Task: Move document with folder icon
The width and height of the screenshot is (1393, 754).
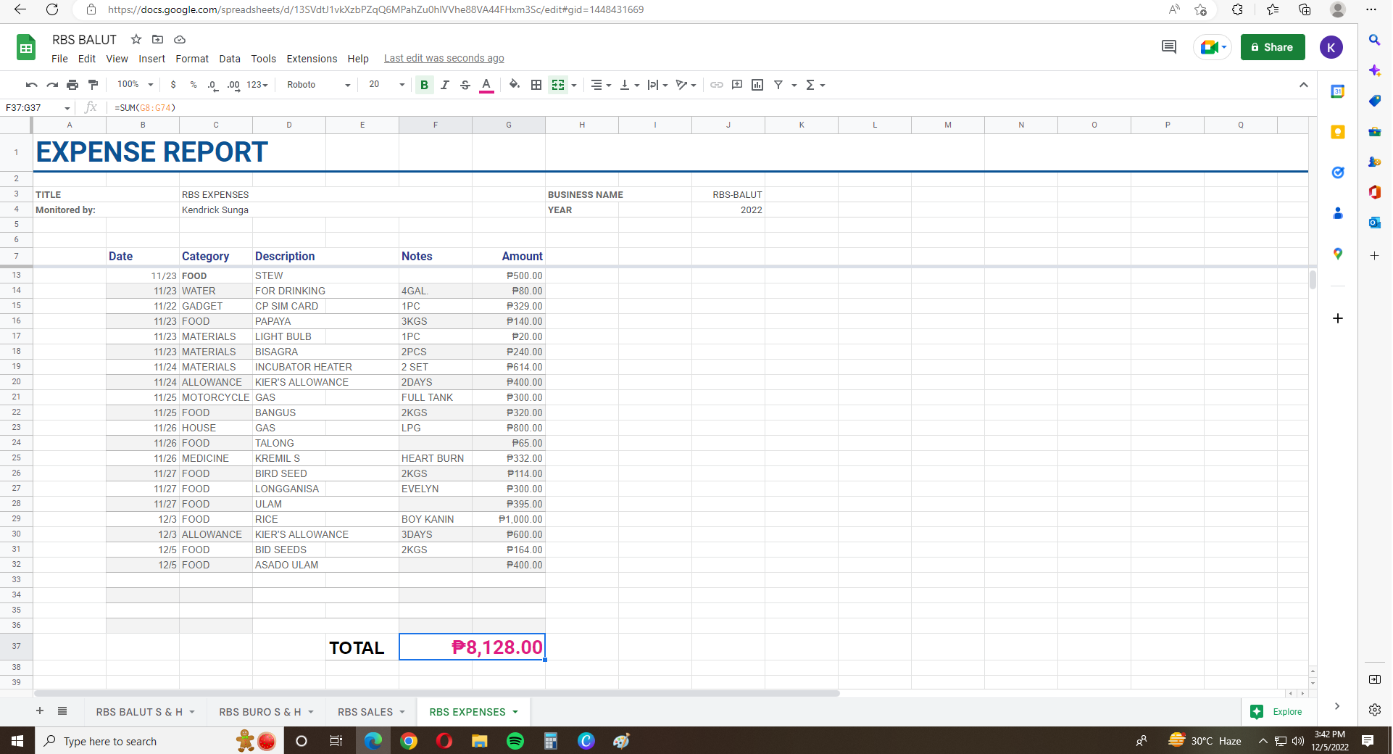Action: (157, 39)
